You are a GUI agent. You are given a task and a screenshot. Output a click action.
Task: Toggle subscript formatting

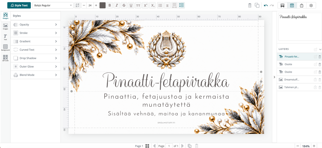(x=152, y=5)
